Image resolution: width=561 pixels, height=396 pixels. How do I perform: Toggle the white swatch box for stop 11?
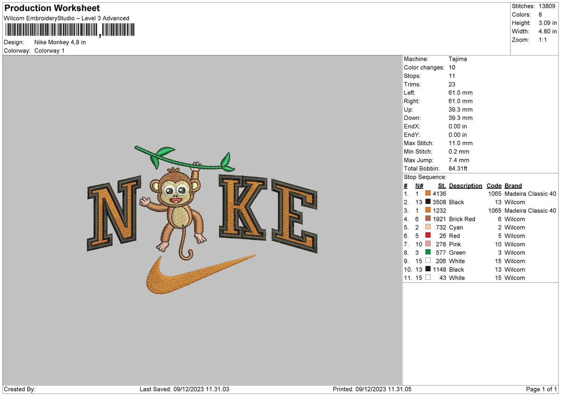coord(427,277)
